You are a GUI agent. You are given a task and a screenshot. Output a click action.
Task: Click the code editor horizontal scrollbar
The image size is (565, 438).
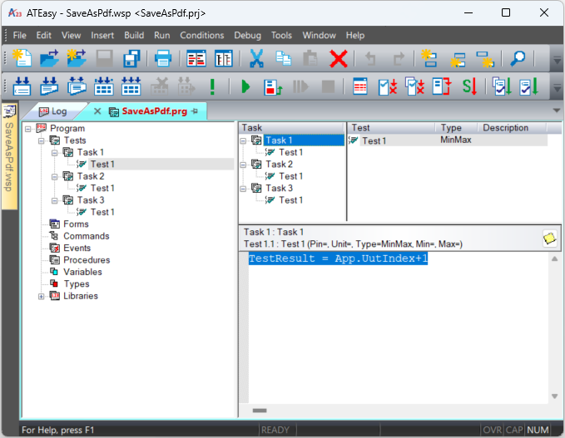[260, 410]
